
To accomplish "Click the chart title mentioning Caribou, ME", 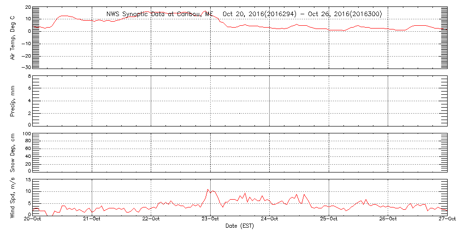I will click(x=244, y=14).
